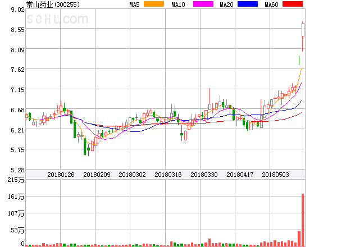Screen dimensions: 337x247
Task: Click the 20180209 date label
Action: pyautogui.click(x=97, y=175)
